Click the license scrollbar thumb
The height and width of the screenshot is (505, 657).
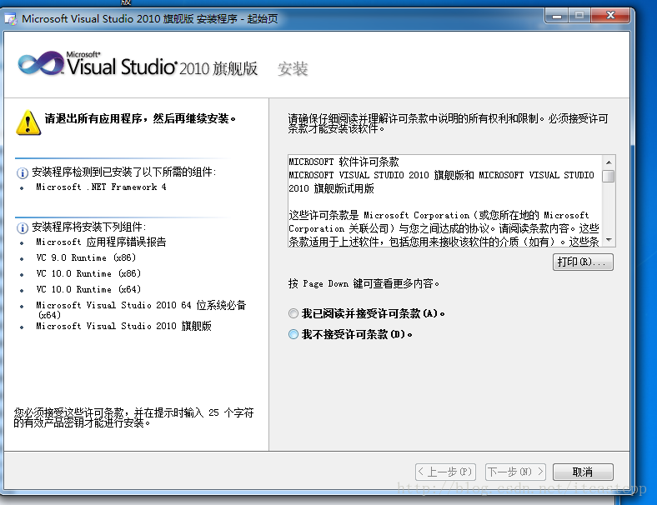609,176
